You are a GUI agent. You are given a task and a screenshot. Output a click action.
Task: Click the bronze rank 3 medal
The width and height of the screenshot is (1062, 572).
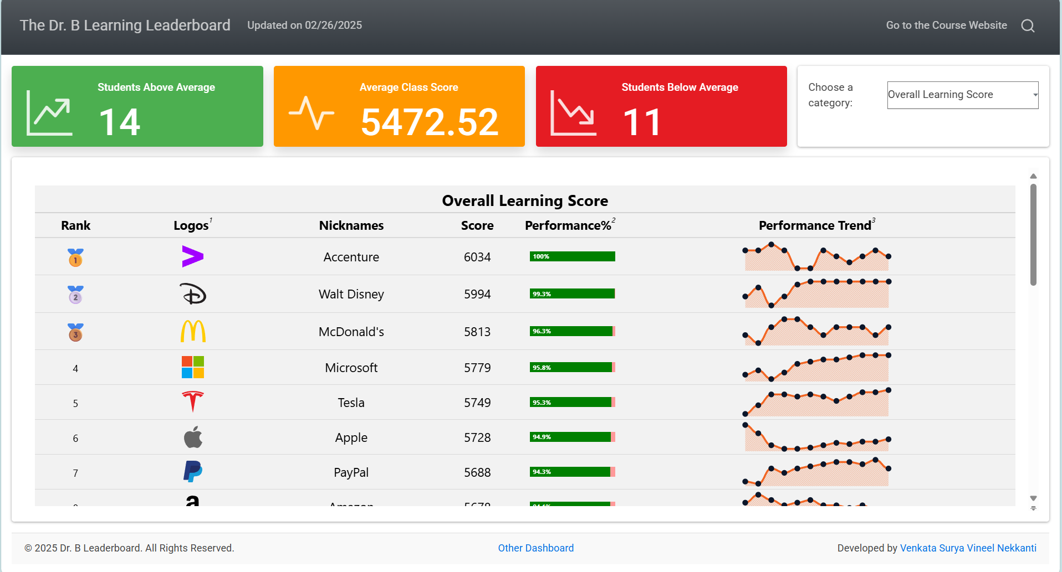pyautogui.click(x=75, y=332)
